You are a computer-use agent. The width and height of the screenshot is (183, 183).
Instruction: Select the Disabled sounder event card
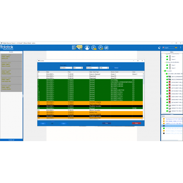click(11, 73)
